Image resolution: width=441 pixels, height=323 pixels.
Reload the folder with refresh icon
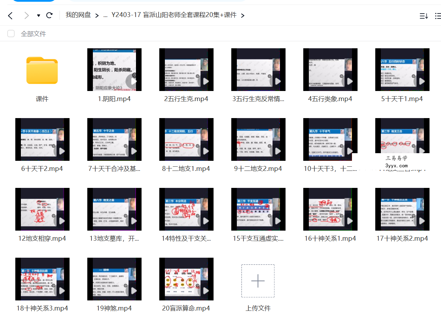pyautogui.click(x=49, y=15)
